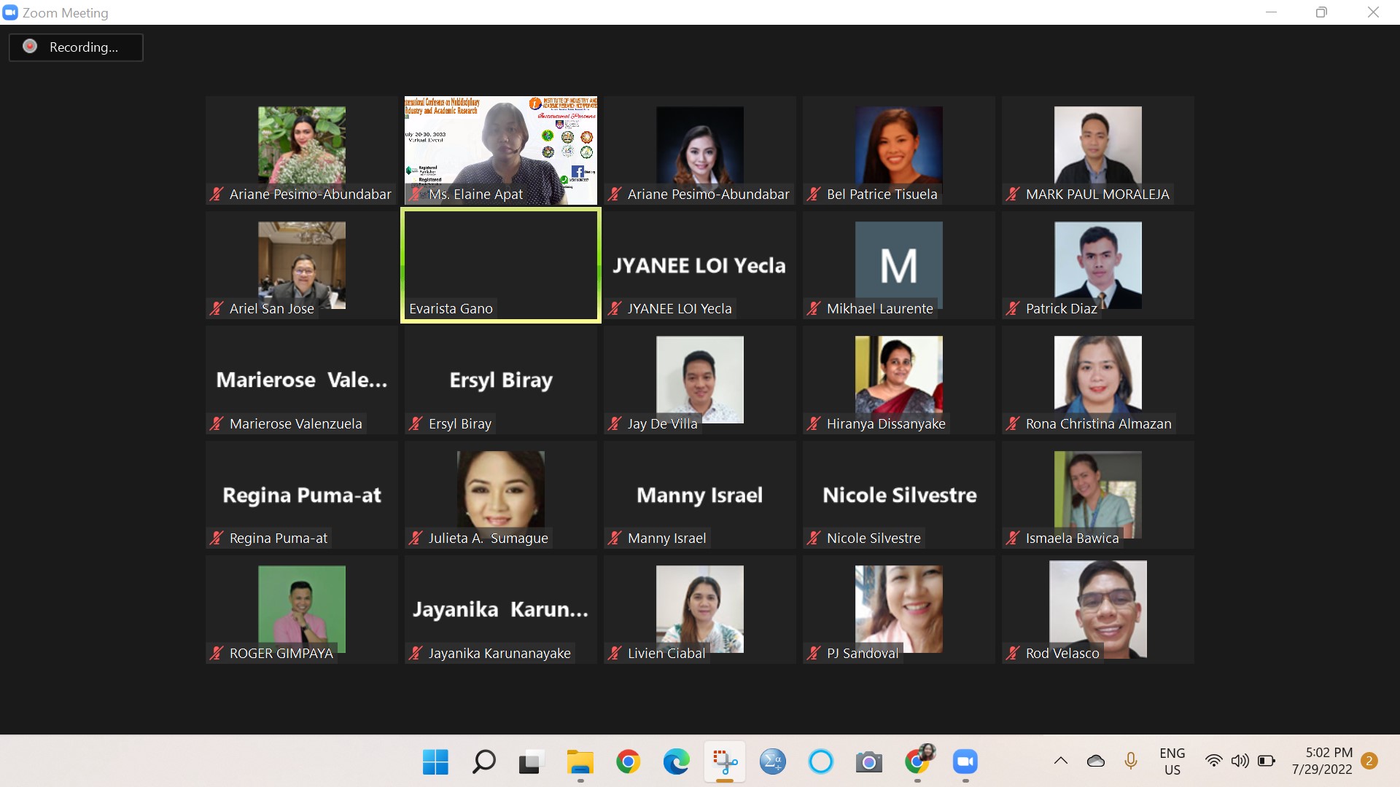Screen dimensions: 1400x787
Task: Click the microphone icon in system tray
Action: point(1130,761)
